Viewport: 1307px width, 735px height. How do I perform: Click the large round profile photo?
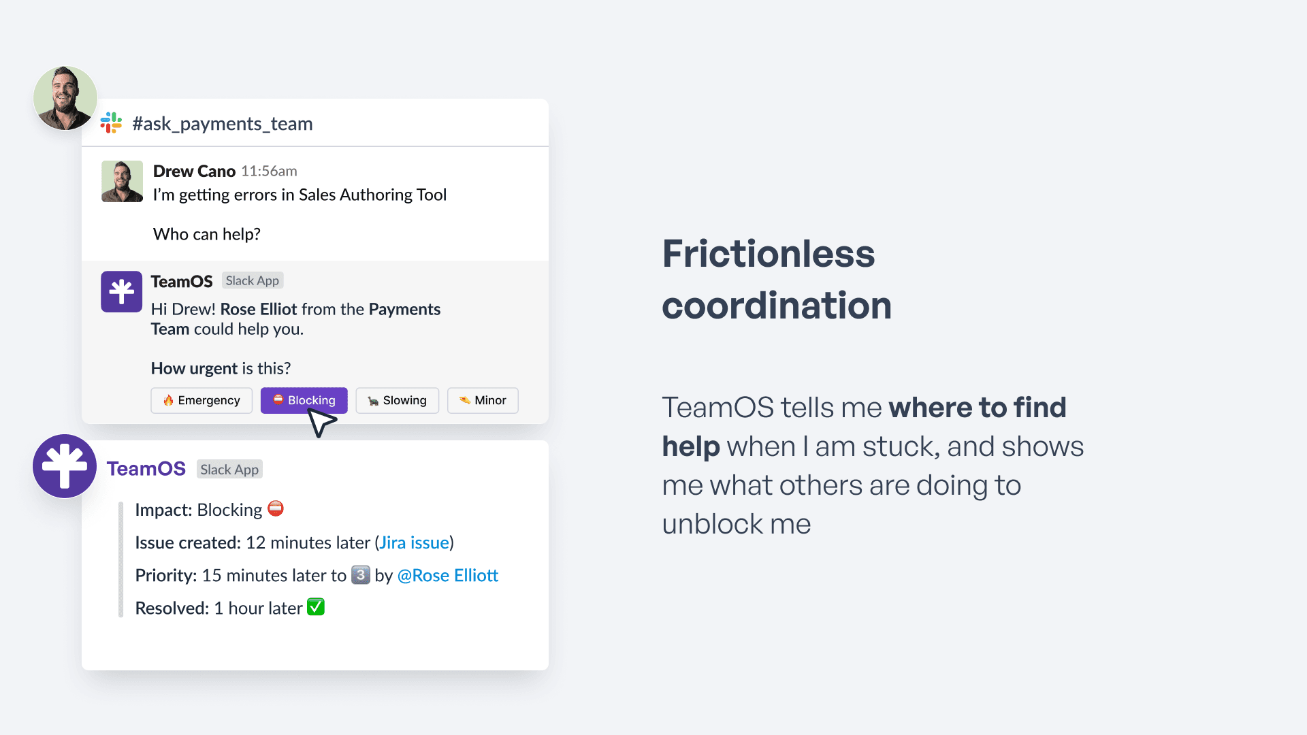pos(65,98)
